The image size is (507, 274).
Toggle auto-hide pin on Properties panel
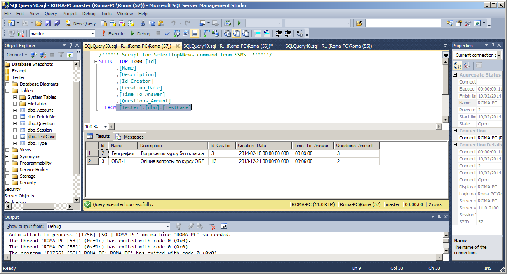[493, 45]
